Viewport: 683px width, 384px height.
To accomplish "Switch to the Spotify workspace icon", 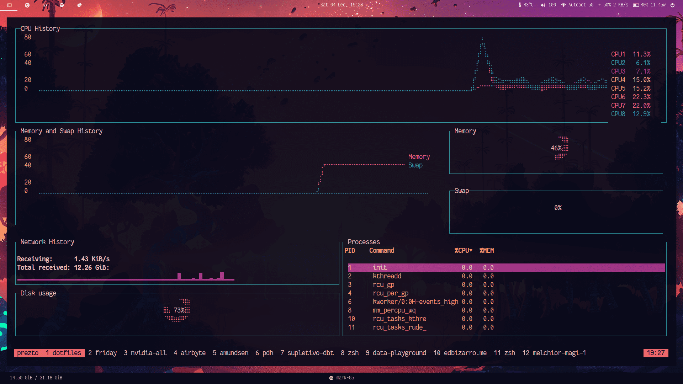I will click(62, 5).
